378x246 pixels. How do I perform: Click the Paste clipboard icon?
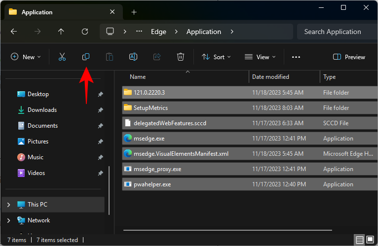tap(110, 57)
